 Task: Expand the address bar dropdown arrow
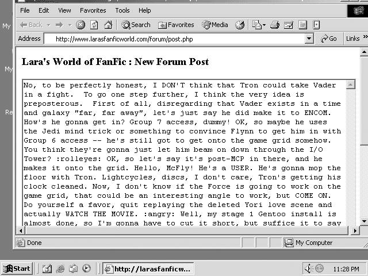[x=309, y=39]
